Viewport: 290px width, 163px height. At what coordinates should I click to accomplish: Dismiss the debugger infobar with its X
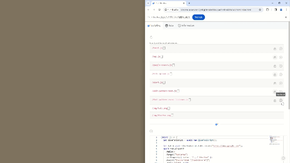[x=286, y=17]
